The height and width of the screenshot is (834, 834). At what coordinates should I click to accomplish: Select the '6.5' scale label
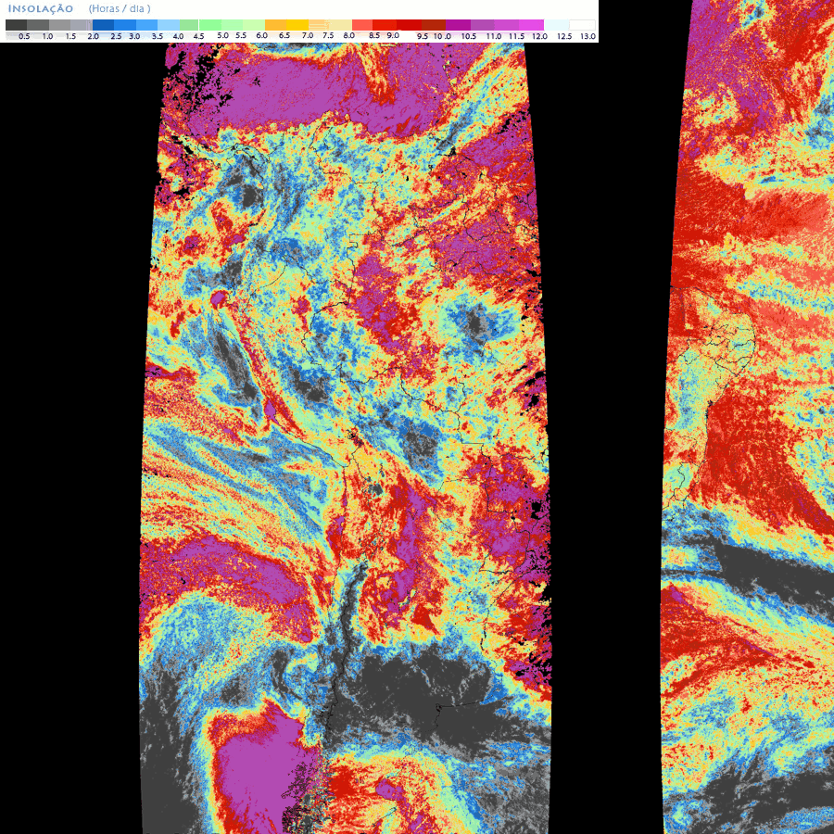[x=284, y=35]
